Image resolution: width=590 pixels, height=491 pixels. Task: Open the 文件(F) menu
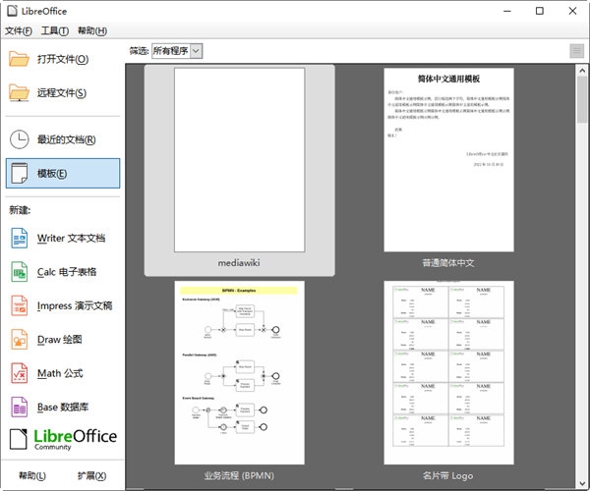(19, 30)
